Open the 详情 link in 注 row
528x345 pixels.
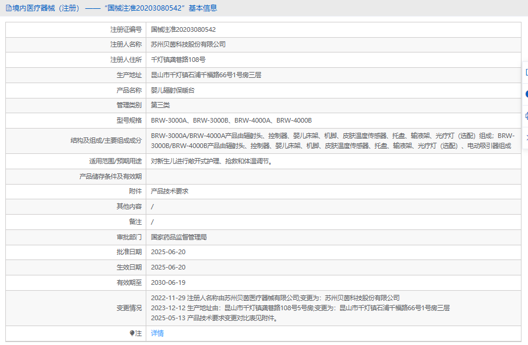[158, 333]
